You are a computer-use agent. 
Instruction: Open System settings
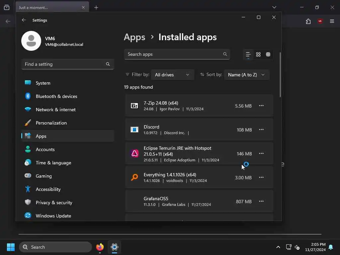68,83
